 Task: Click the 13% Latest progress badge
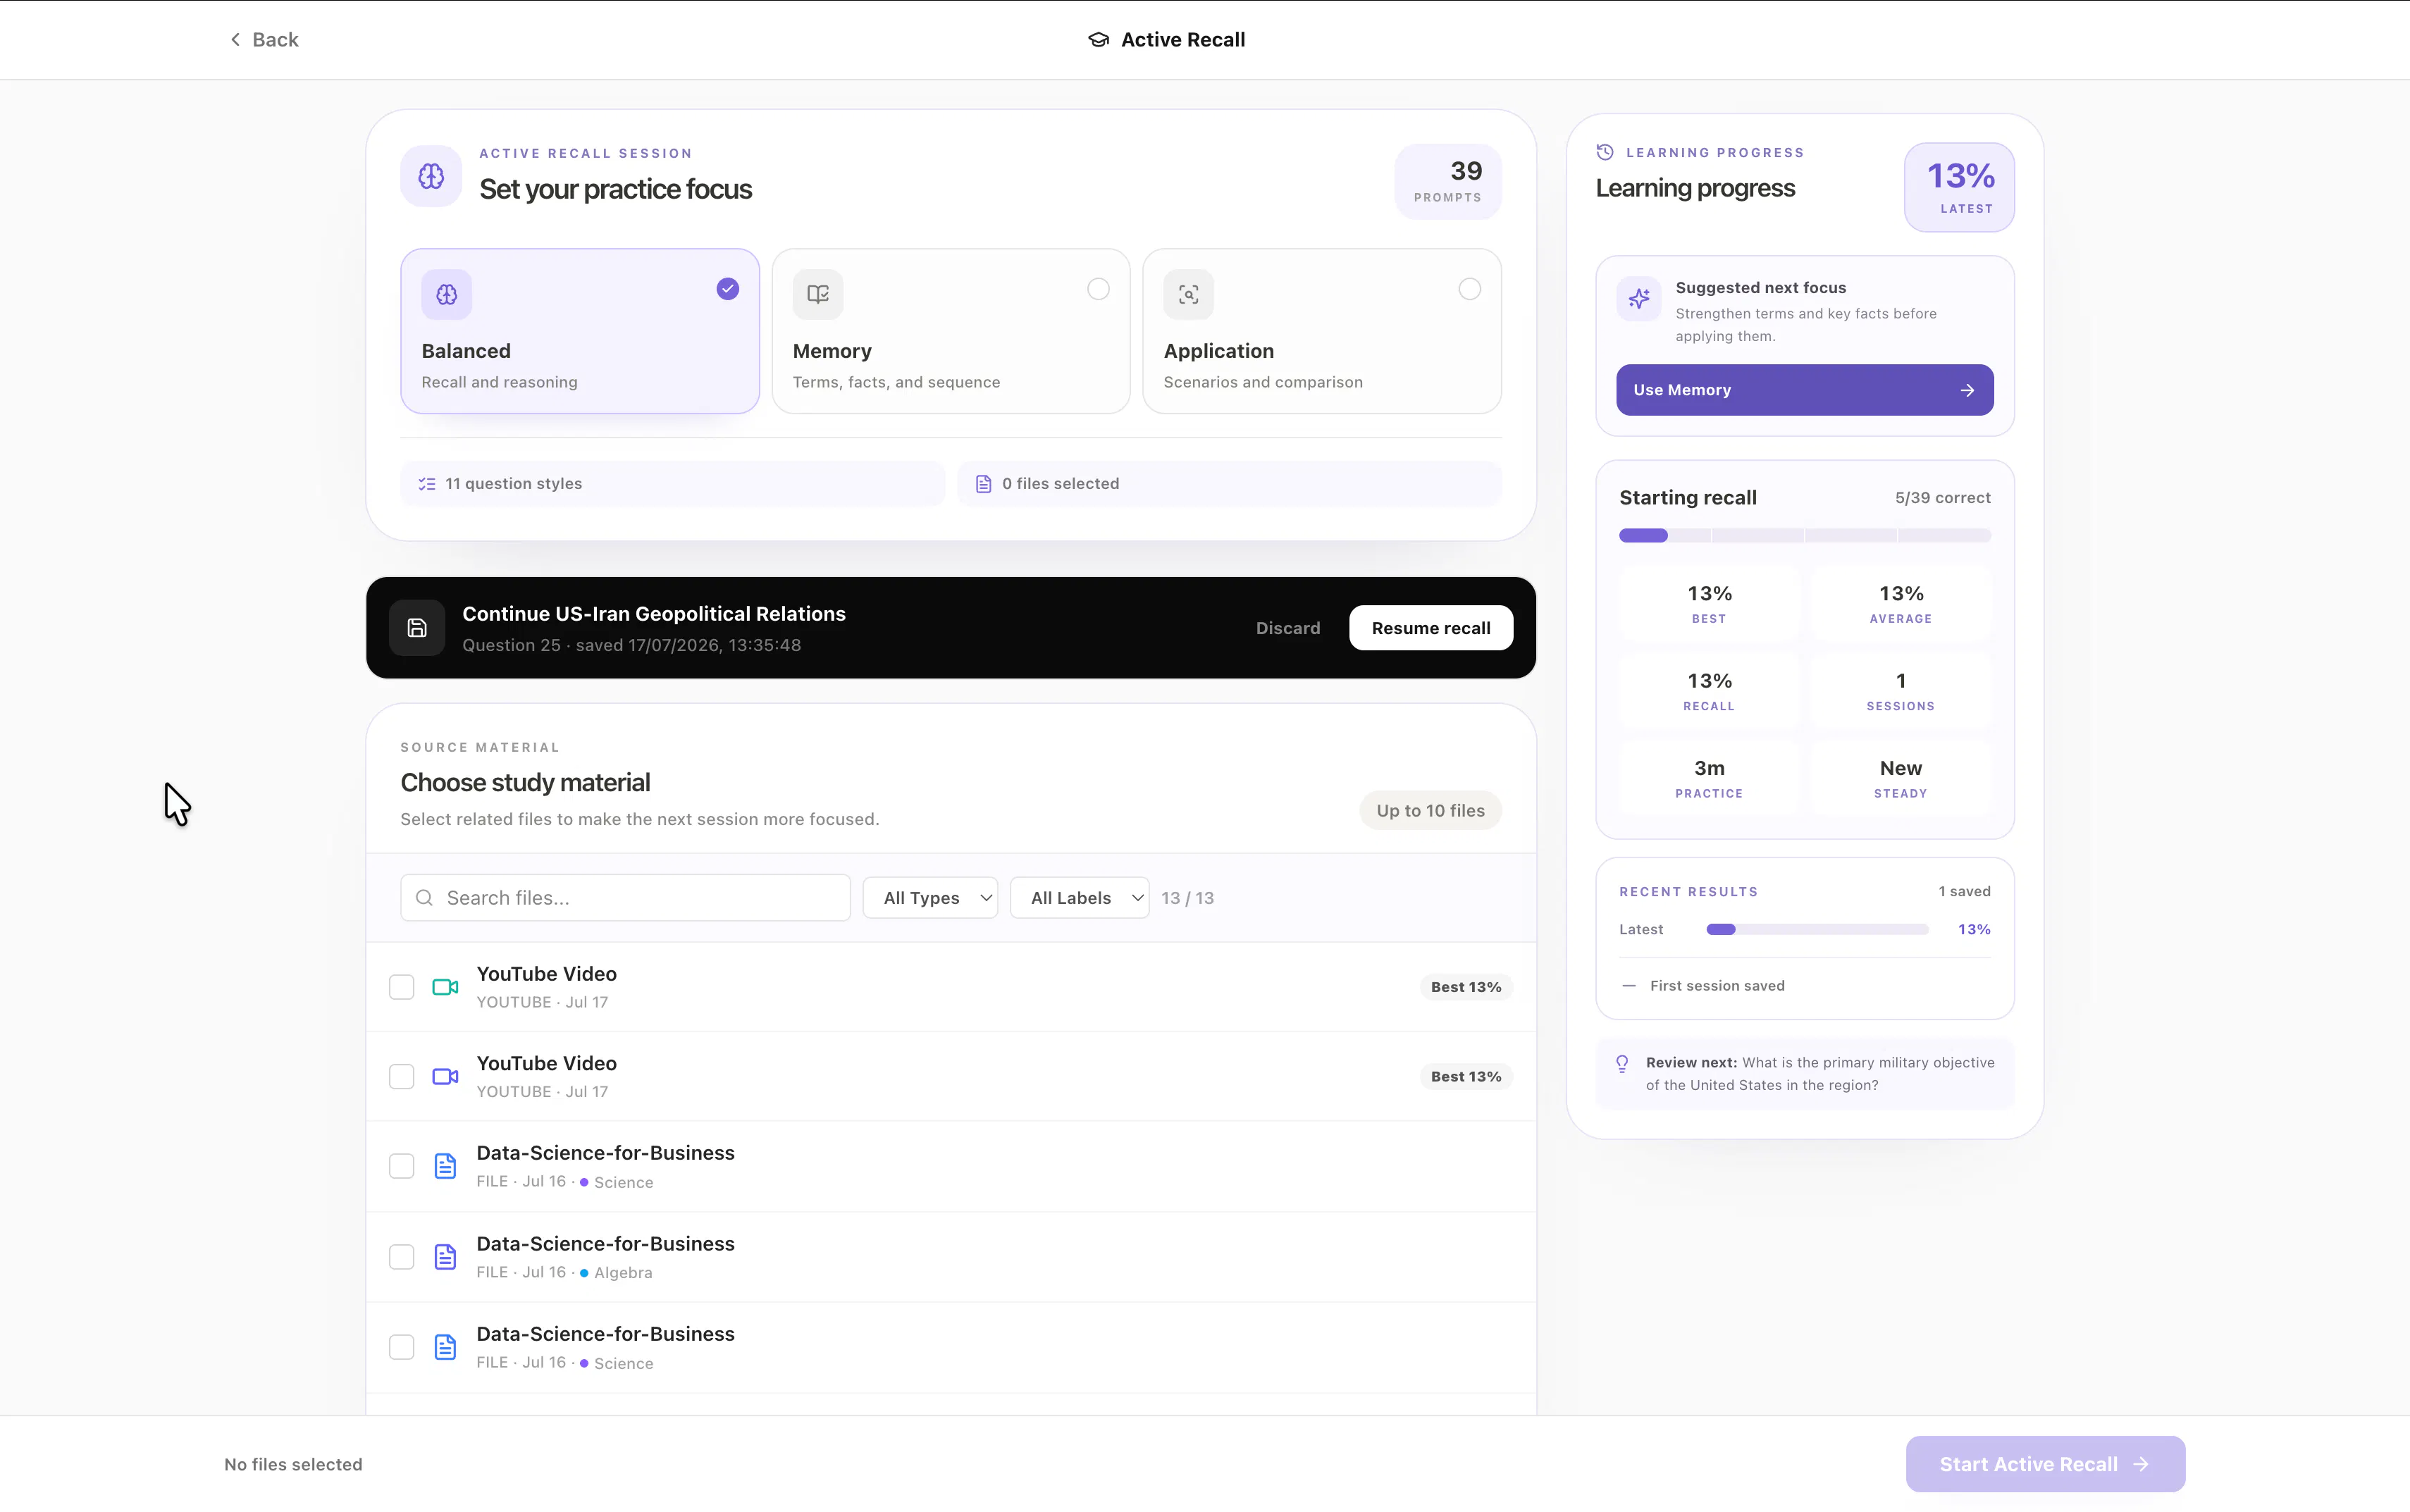point(1959,187)
